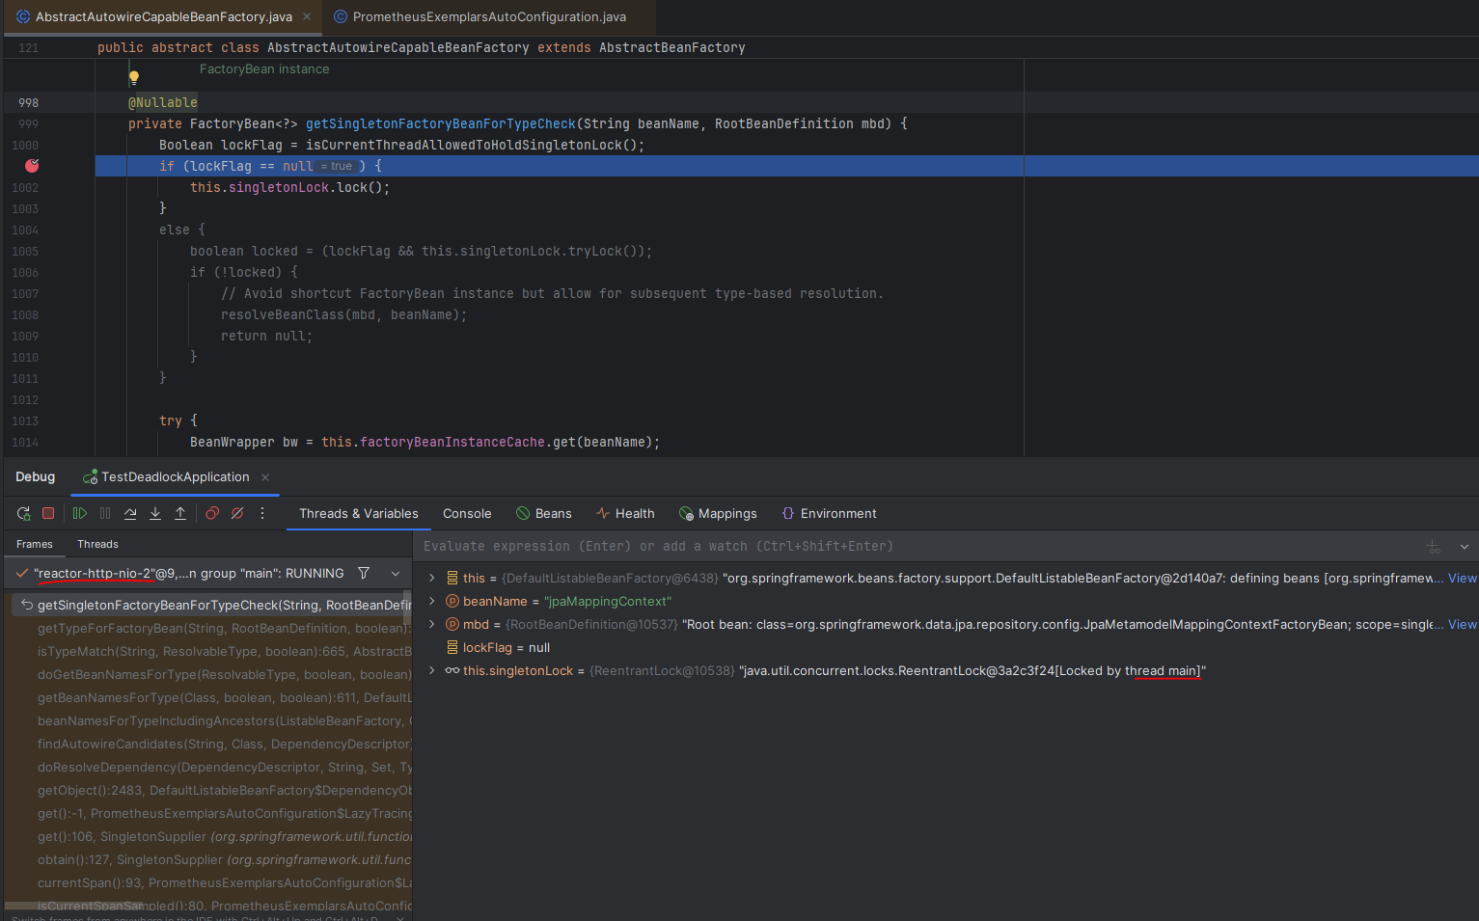Screen dimensions: 1479x921
Task: Open the View Breakpoints dialog
Action: [212, 514]
